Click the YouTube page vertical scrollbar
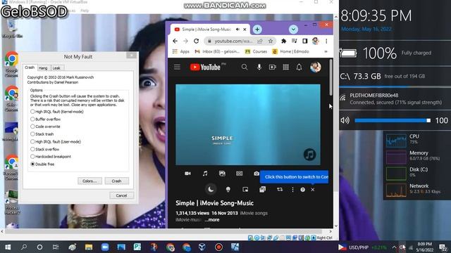451x253 pixels. point(330,77)
